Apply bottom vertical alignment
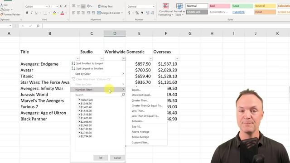The height and width of the screenshot is (163, 290). (x=83, y=6)
